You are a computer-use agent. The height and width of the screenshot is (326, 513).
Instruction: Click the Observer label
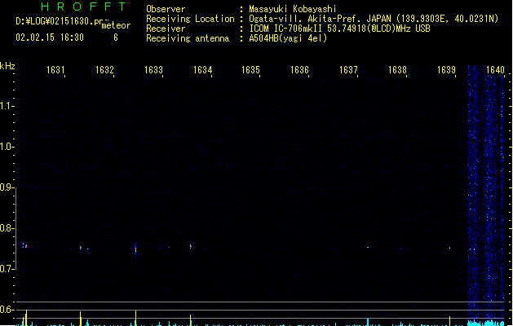pos(166,9)
